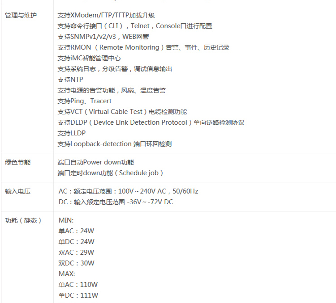Click the CLI, Telnet, Console配置 line
336x303 pixels.
click(x=135, y=26)
